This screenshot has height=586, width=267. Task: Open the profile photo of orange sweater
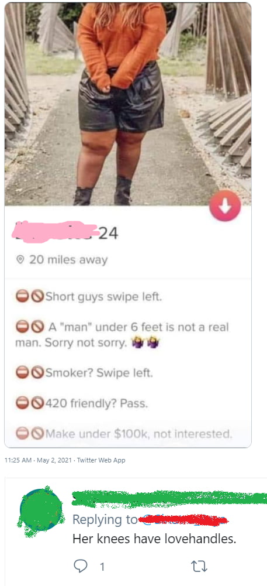point(127,104)
